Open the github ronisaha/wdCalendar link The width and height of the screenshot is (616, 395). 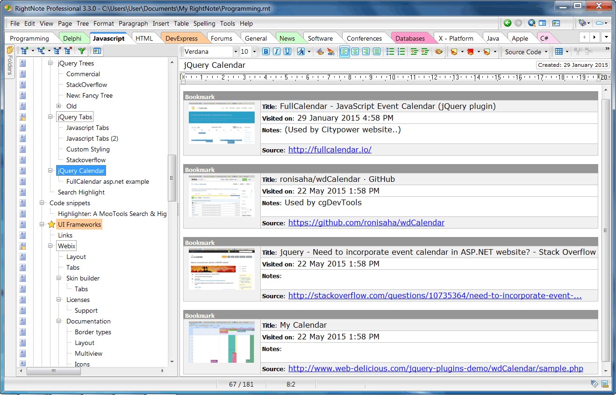[x=366, y=223]
